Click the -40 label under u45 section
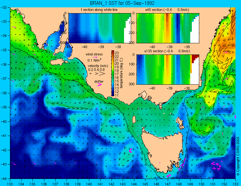This screenshot has width=241, height=186. click(152, 47)
